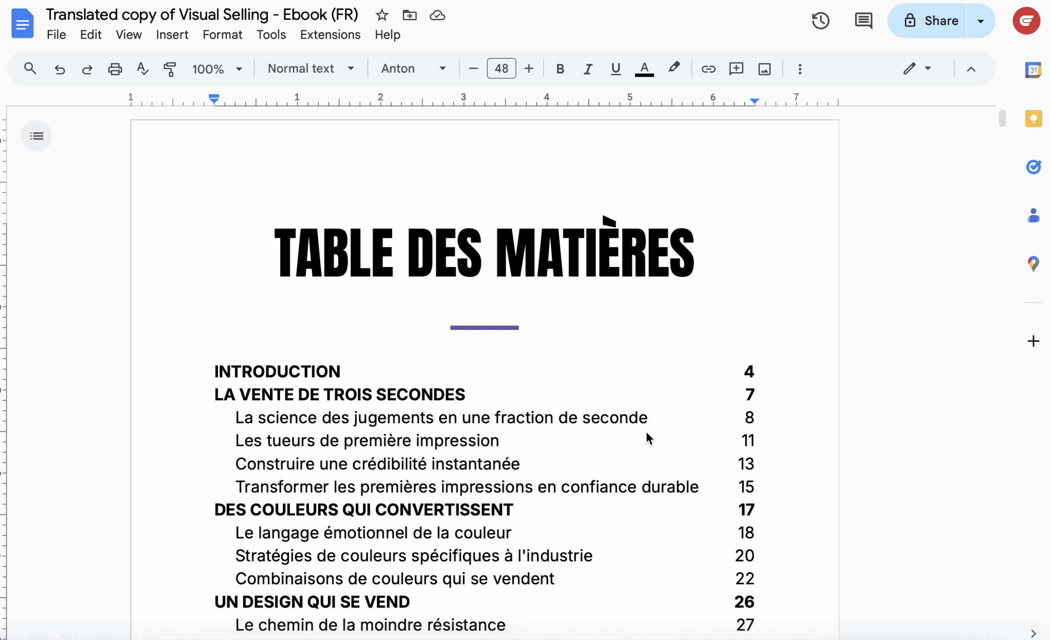Click the insert image icon

(764, 69)
